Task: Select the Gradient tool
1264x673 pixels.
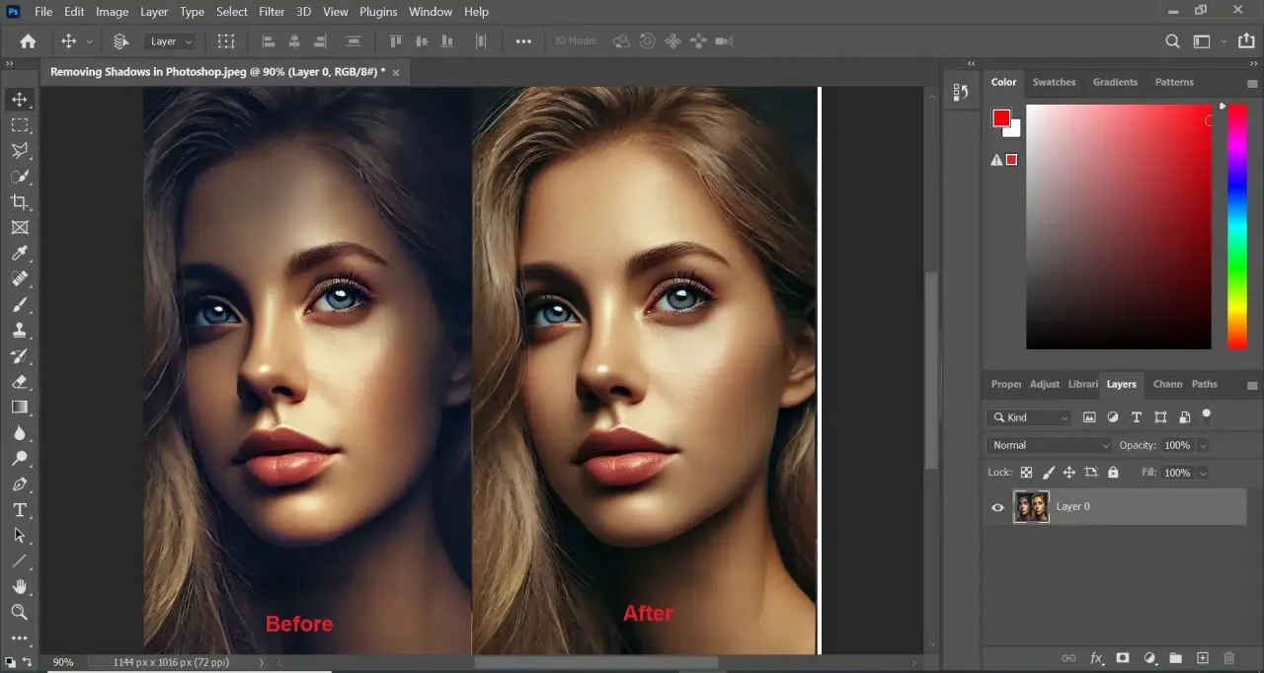Action: (20, 408)
